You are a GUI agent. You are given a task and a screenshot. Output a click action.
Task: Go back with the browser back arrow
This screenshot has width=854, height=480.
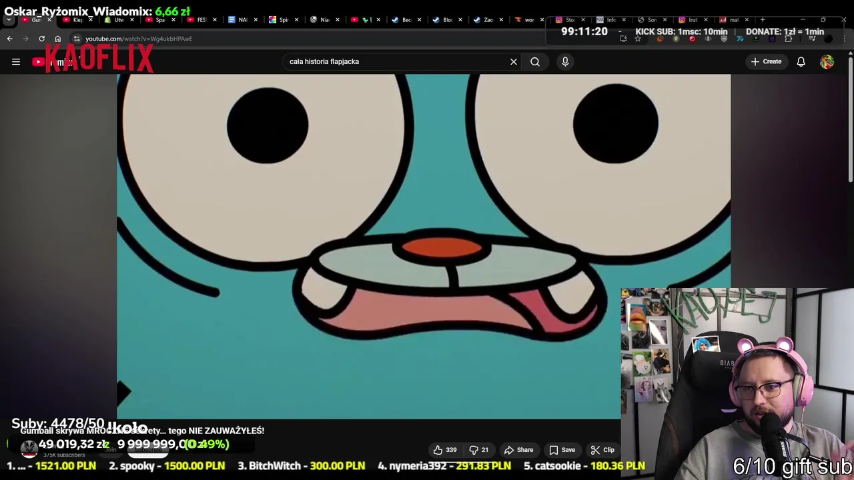click(x=10, y=39)
